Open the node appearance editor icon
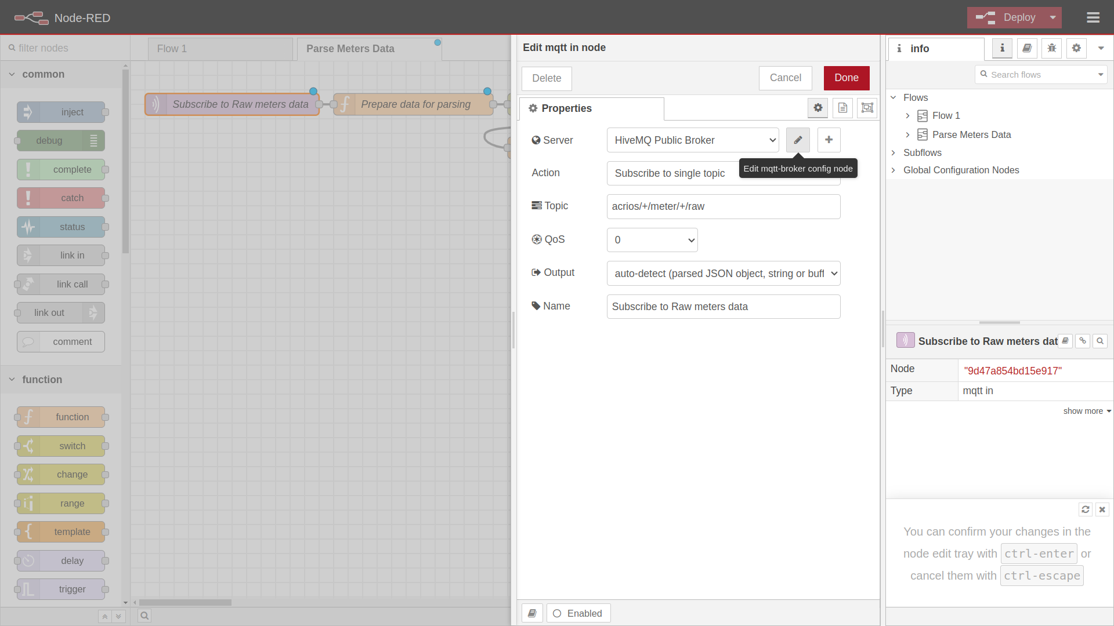Image resolution: width=1114 pixels, height=626 pixels. [867, 108]
